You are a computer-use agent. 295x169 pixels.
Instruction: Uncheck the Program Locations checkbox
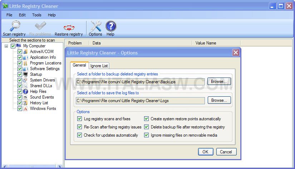point(20,63)
